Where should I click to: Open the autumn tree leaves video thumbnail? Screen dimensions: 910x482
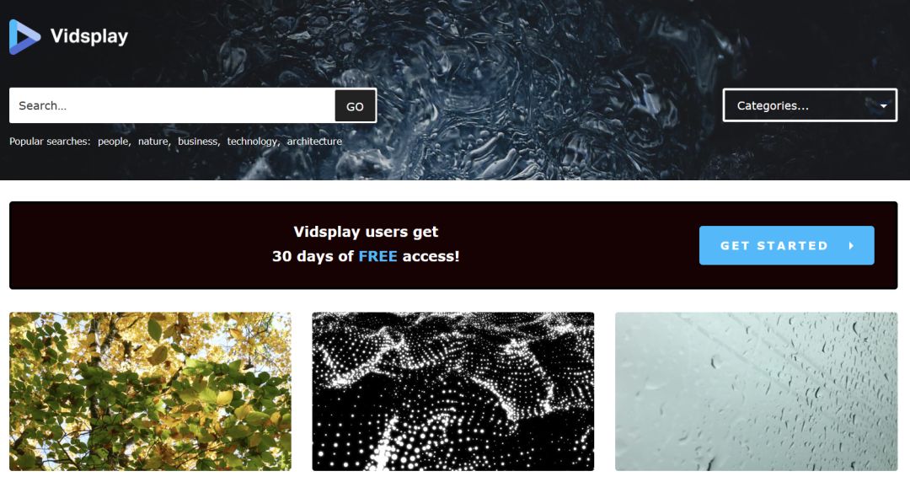[150, 391]
